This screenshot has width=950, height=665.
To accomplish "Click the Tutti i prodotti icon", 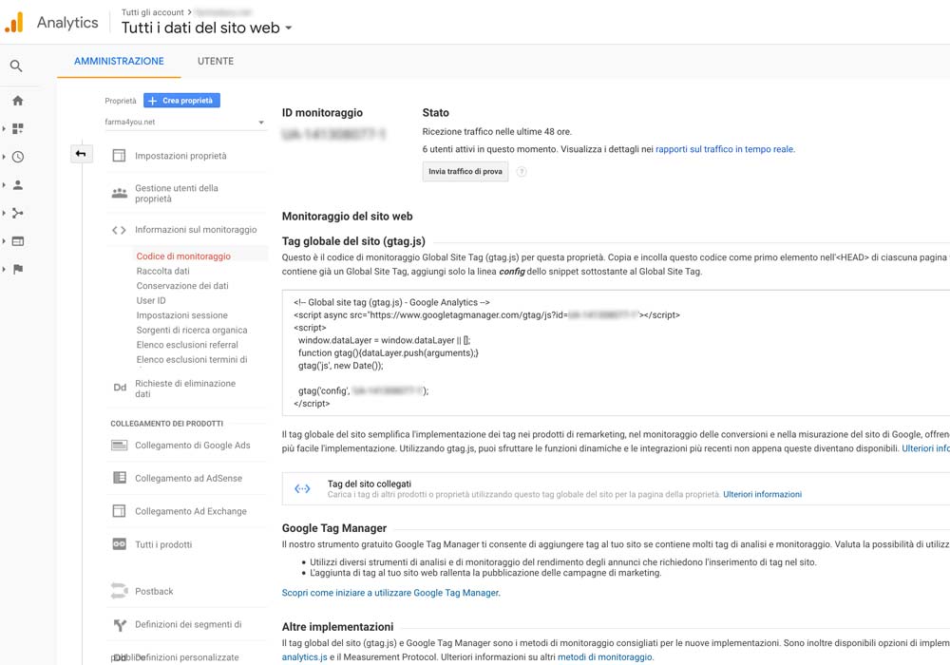I will tap(120, 543).
